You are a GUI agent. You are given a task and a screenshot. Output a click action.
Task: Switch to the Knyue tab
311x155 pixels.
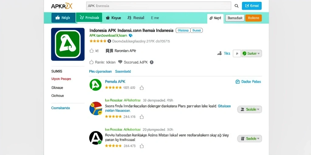click(114, 18)
